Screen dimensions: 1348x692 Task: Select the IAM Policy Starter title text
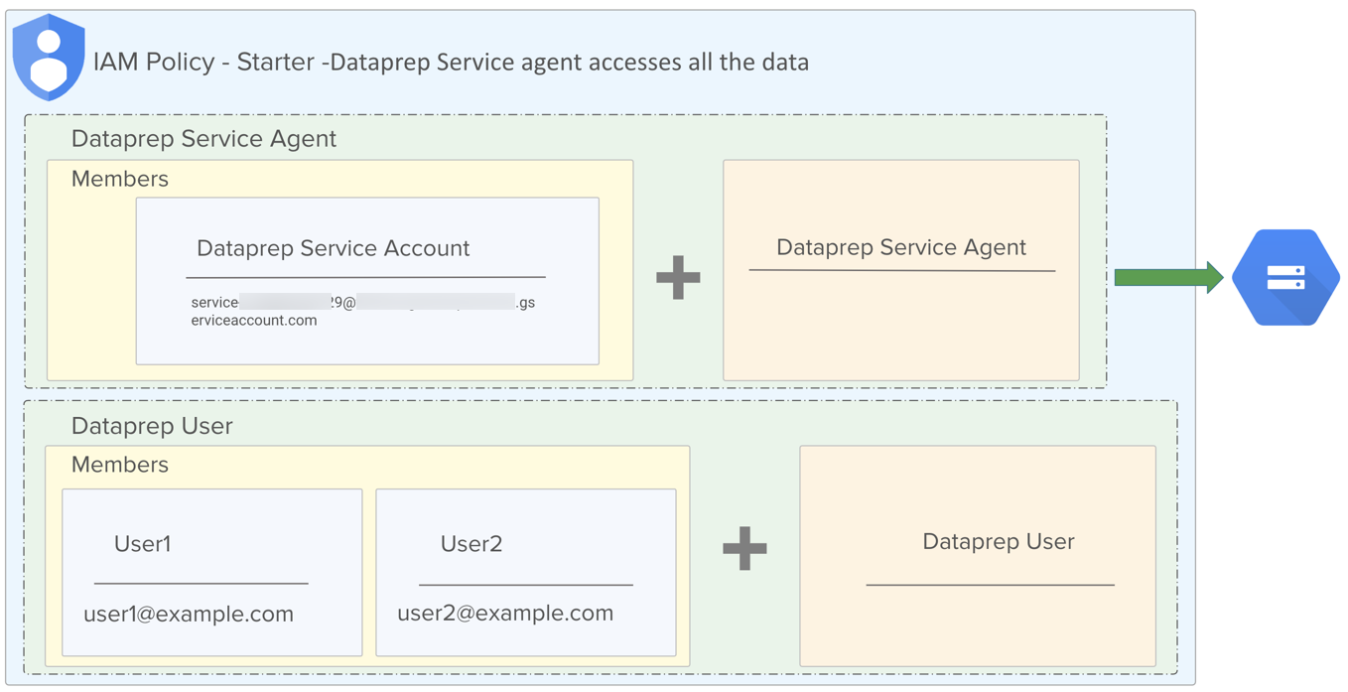click(451, 62)
